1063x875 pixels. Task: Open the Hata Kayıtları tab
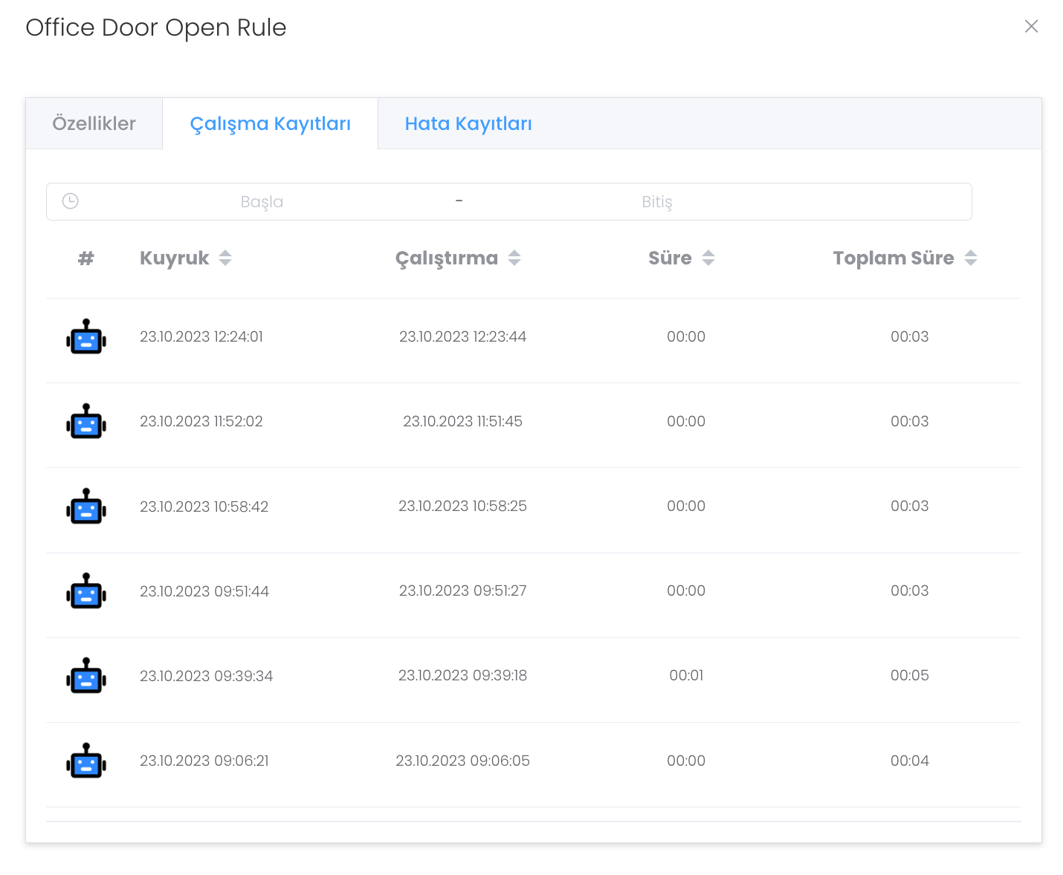click(468, 124)
